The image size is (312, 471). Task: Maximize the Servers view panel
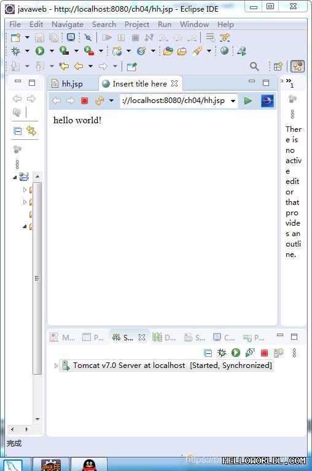pos(294,337)
